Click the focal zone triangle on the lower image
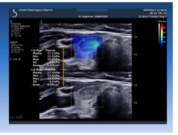178x135 pixels. pos(130,112)
